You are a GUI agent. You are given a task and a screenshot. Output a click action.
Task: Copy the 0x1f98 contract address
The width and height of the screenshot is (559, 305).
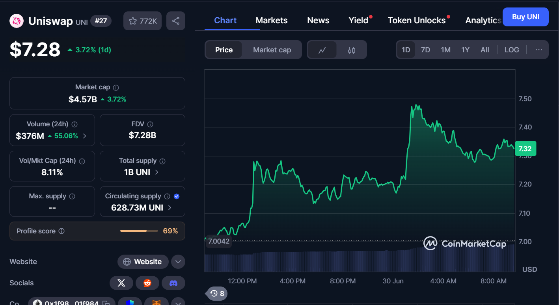point(106,303)
